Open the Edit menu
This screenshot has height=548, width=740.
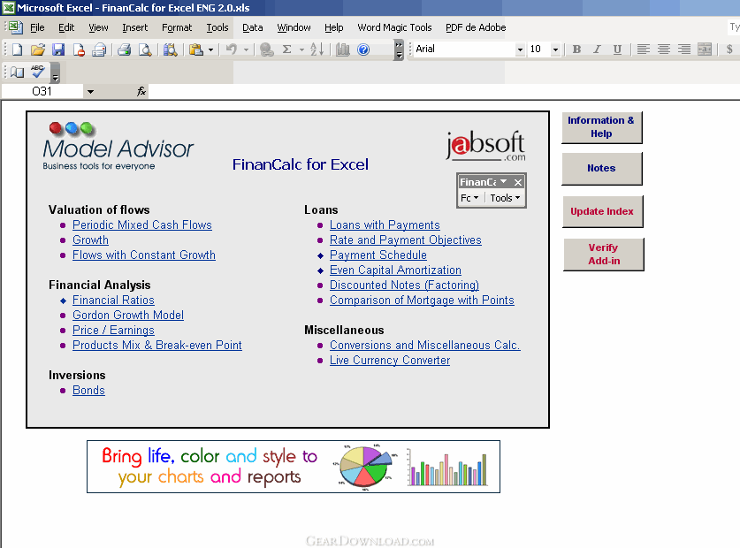pyautogui.click(x=66, y=27)
